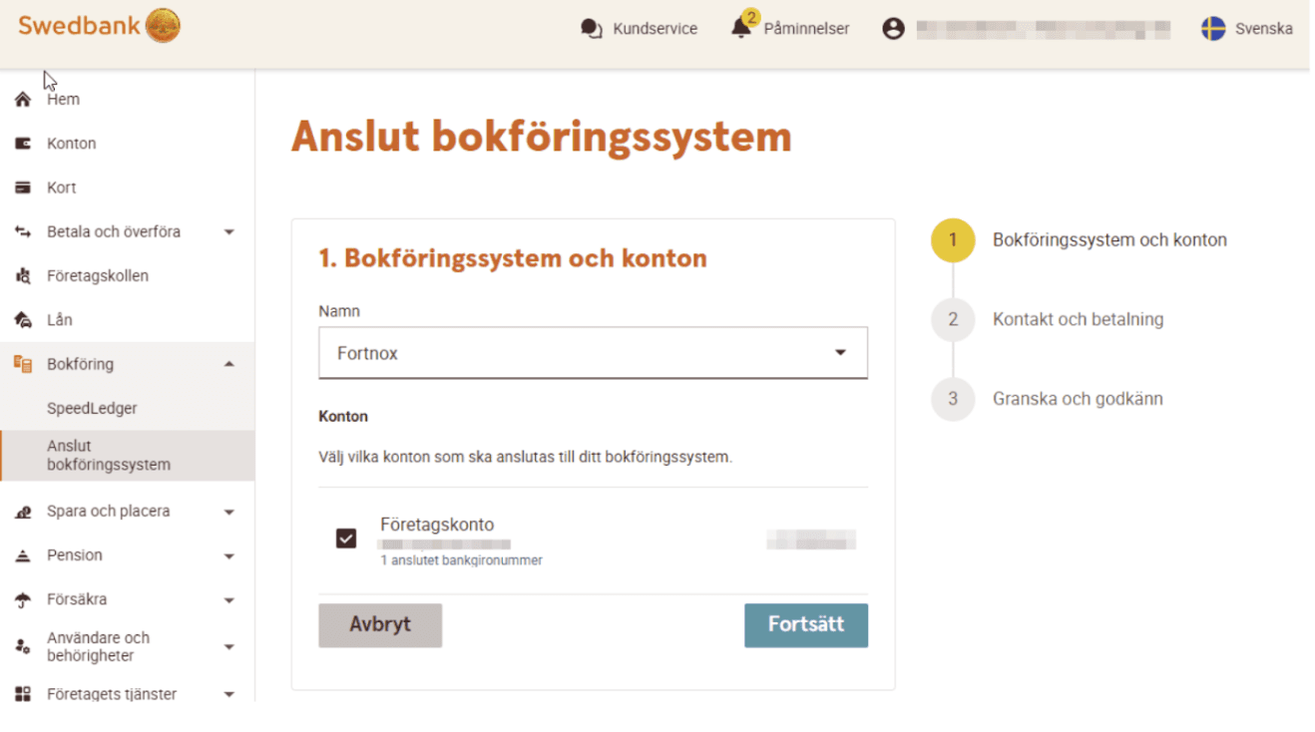This screenshot has width=1315, height=732.
Task: Click the Anslut bokföringssystem page heading
Action: (x=541, y=137)
